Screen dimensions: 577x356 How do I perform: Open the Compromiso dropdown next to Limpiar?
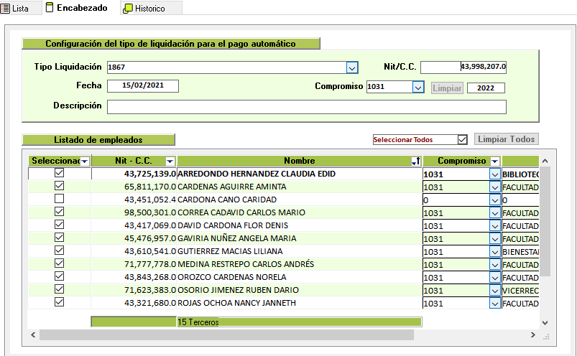coord(417,87)
